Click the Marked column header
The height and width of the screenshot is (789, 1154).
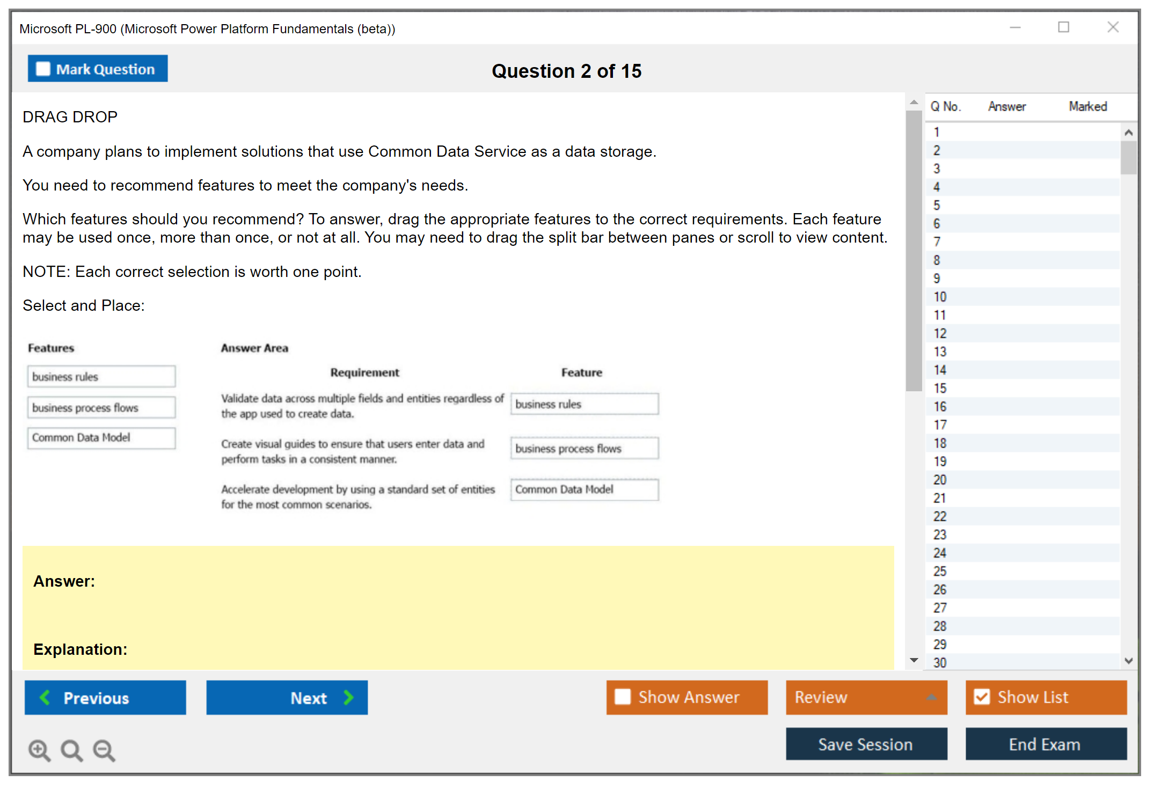pyautogui.click(x=1087, y=106)
